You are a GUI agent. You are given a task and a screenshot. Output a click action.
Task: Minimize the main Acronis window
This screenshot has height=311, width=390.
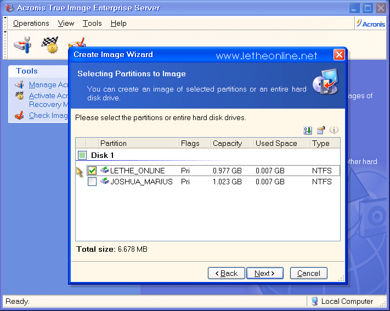coord(354,8)
